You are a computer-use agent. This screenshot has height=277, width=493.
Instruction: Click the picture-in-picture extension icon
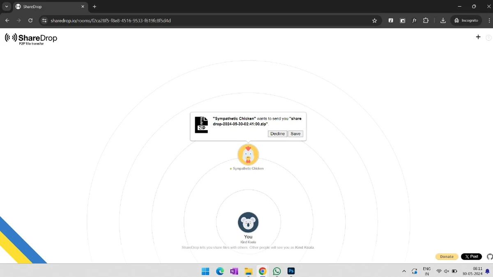point(403,21)
